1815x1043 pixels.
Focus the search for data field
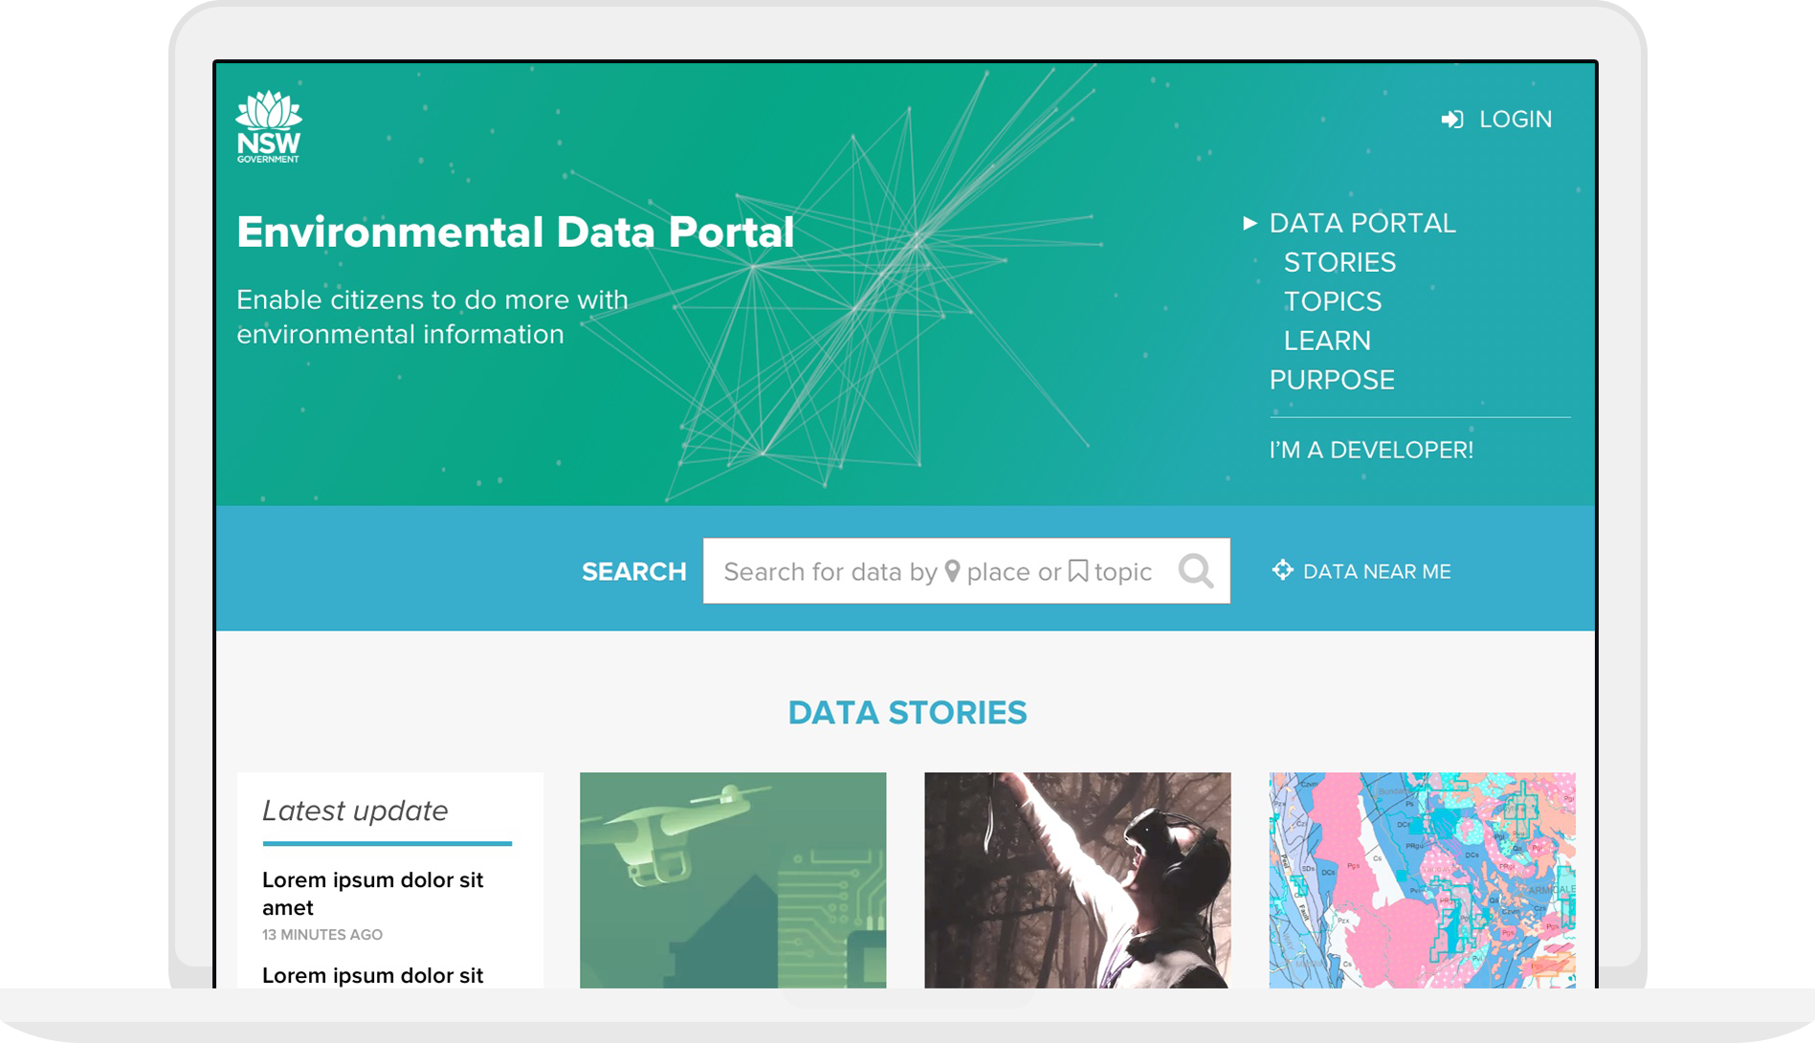938,571
